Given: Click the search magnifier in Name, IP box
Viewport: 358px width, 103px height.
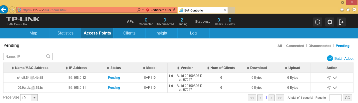Looking at the screenshot, I should click(x=48, y=56).
